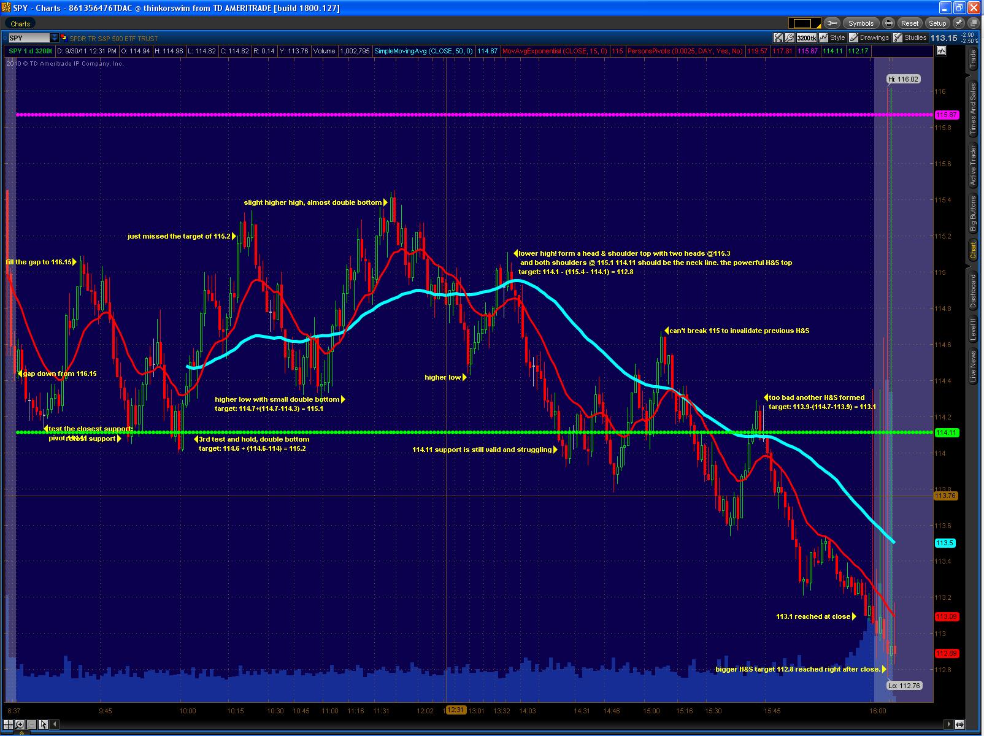Click the Studies flask icon
The image size is (984, 736).
[898, 37]
